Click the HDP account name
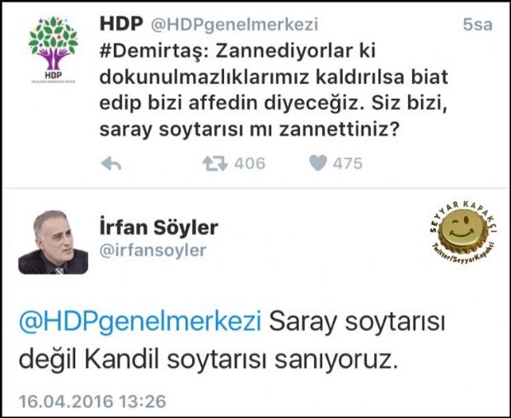The image size is (511, 418). (121, 24)
